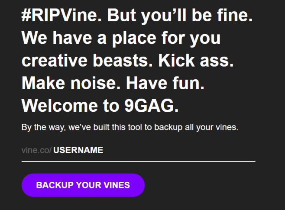Click the 'Kick ass.' phrase
The image size is (285, 210).
coord(196,61)
